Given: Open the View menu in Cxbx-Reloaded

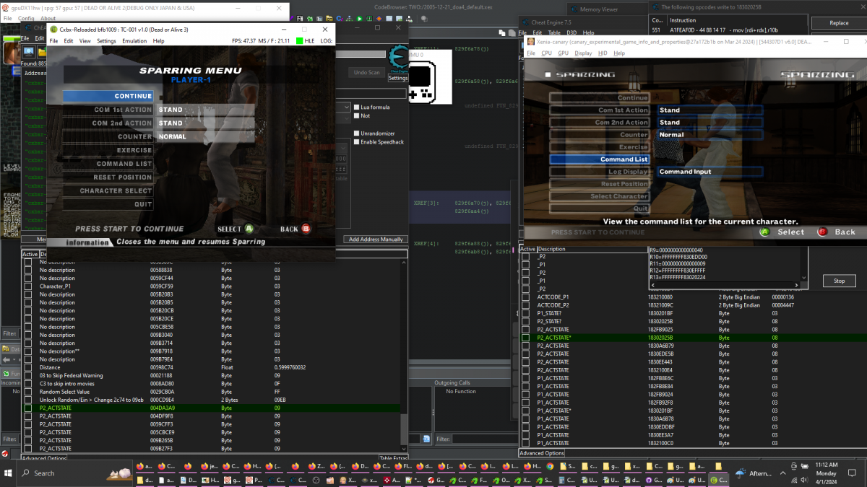Looking at the screenshot, I should 85,41.
